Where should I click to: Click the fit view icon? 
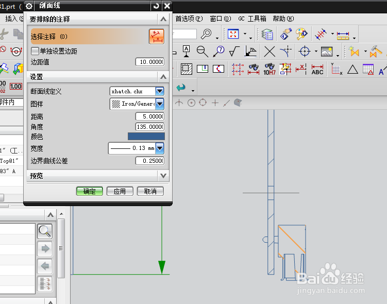pos(233,34)
